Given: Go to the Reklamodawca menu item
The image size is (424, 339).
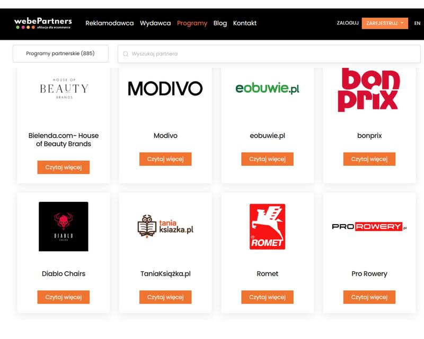Looking at the screenshot, I should pyautogui.click(x=110, y=23).
